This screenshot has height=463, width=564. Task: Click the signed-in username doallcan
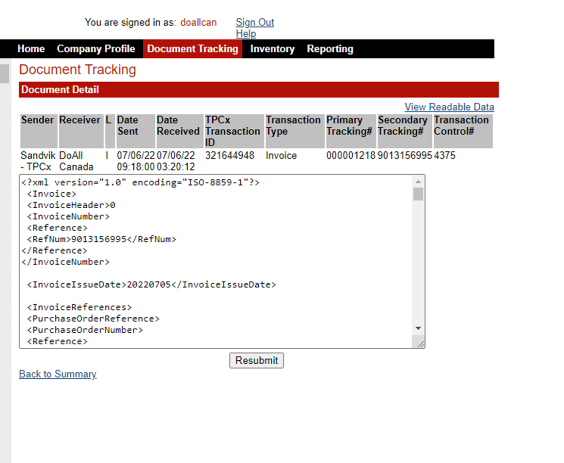coord(199,22)
